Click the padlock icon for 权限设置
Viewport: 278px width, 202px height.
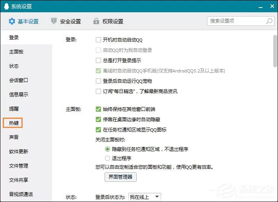tap(96, 21)
